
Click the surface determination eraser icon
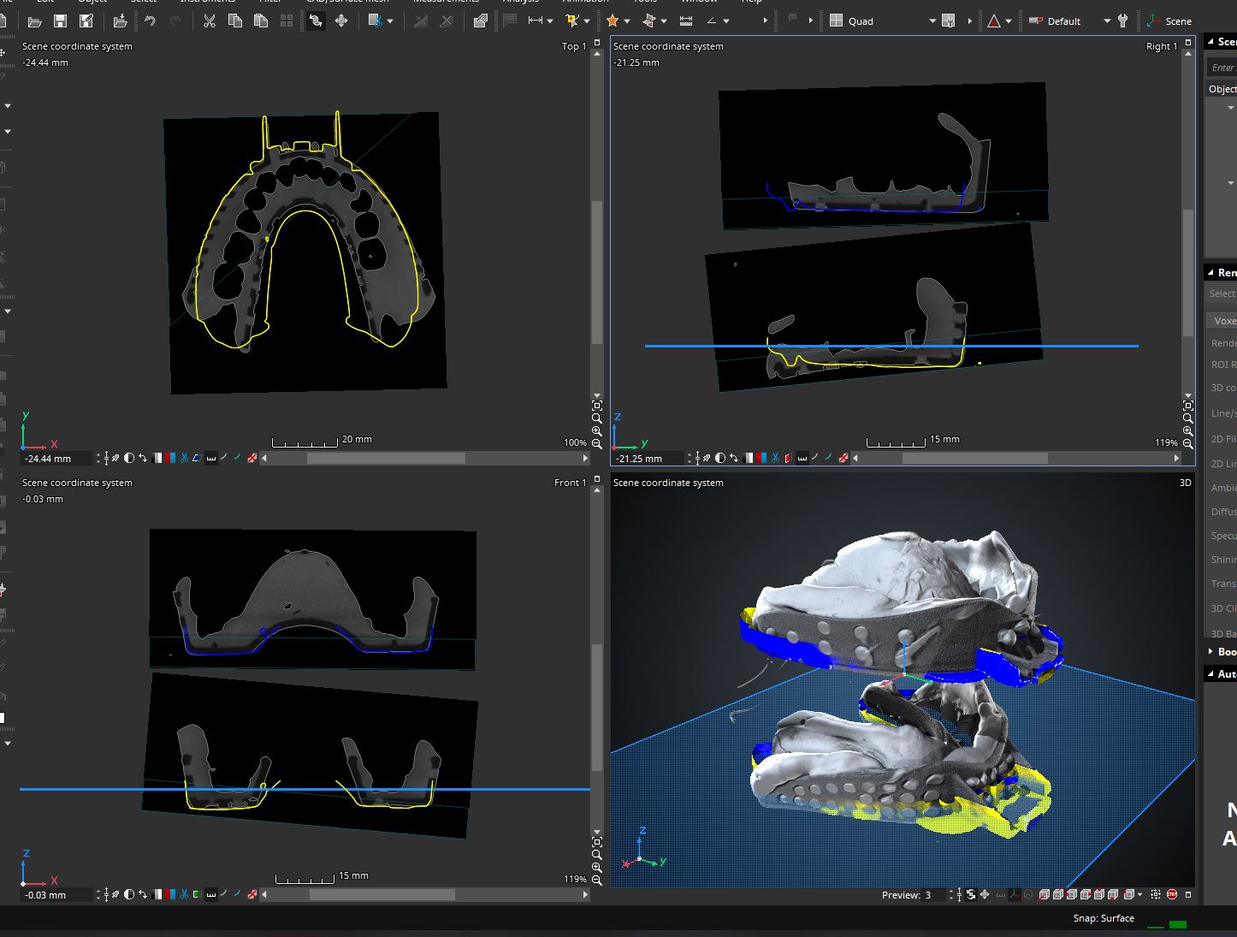pos(481,21)
